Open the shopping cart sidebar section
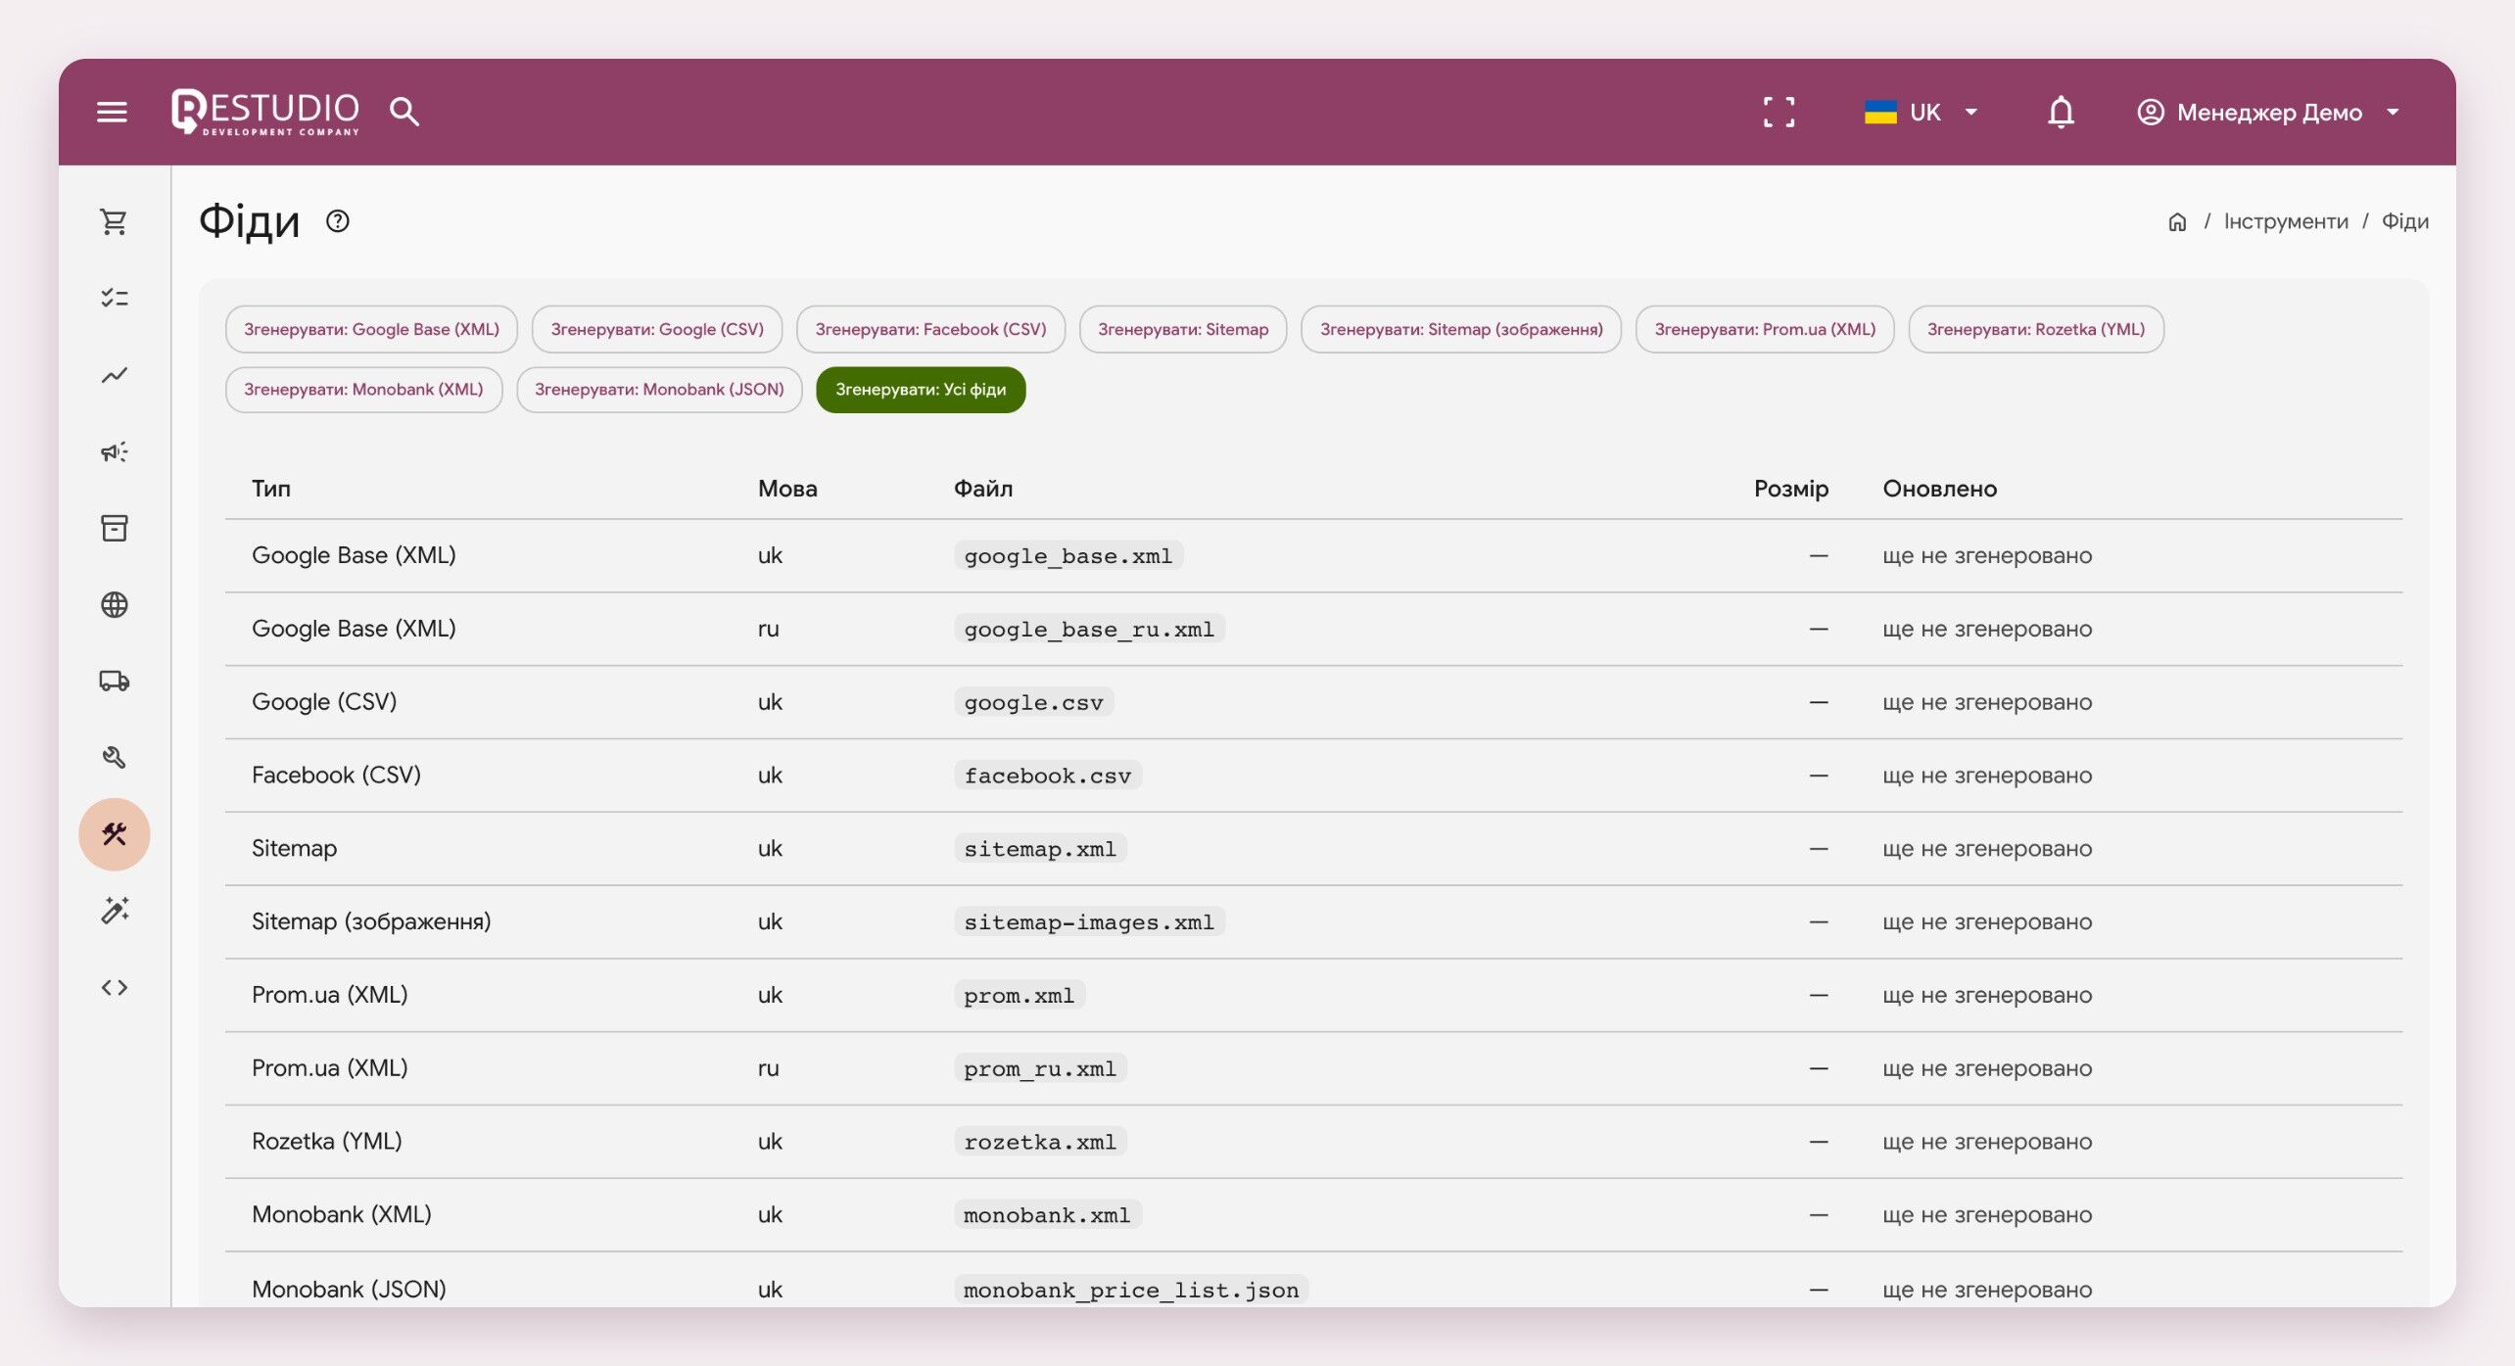This screenshot has height=1366, width=2515. (115, 222)
